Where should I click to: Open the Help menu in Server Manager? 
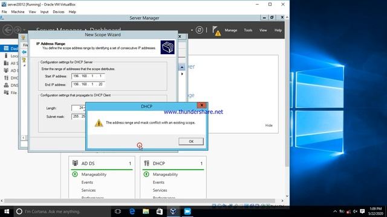[x=278, y=30]
